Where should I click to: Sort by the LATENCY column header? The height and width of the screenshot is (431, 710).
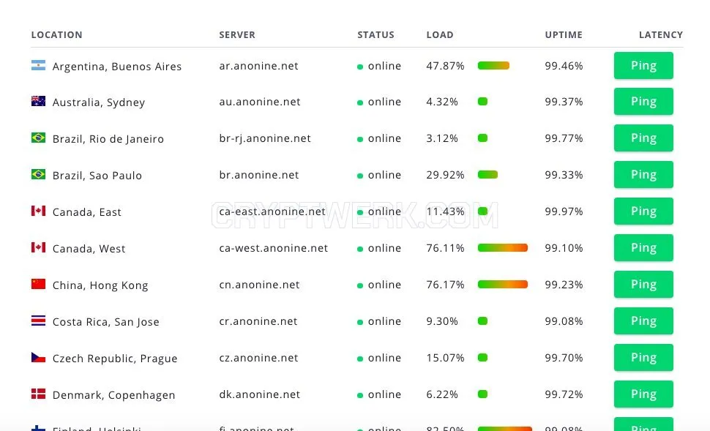tap(661, 35)
